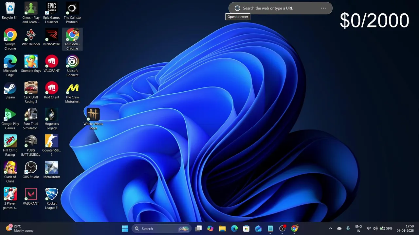Switch to OBS Studio on the taskbar
The image size is (419, 235).
(282, 228)
